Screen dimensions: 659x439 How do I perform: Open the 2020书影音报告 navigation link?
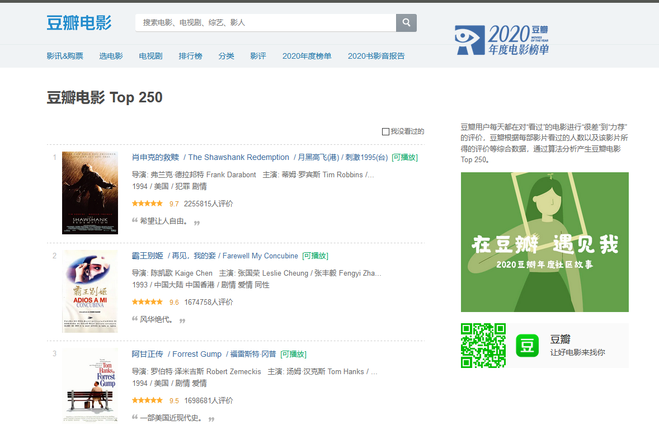376,56
